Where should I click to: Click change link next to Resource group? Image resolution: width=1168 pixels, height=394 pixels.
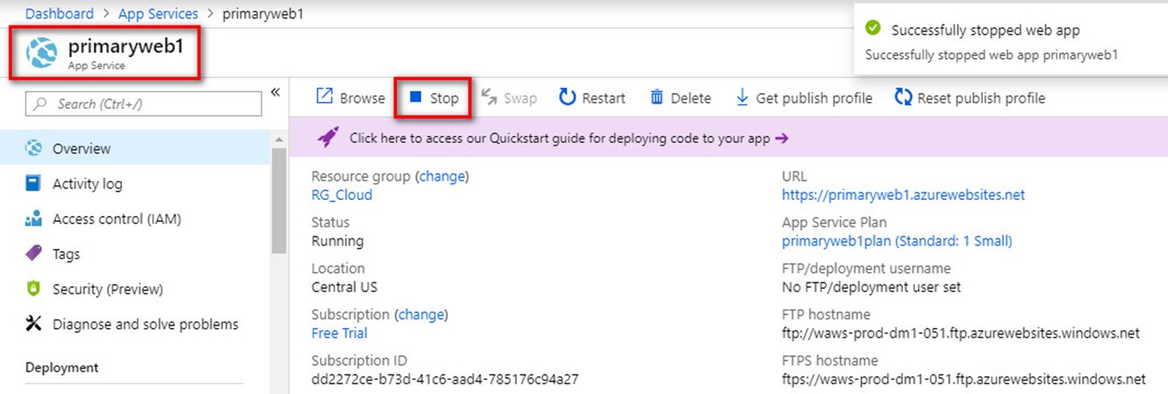click(441, 176)
